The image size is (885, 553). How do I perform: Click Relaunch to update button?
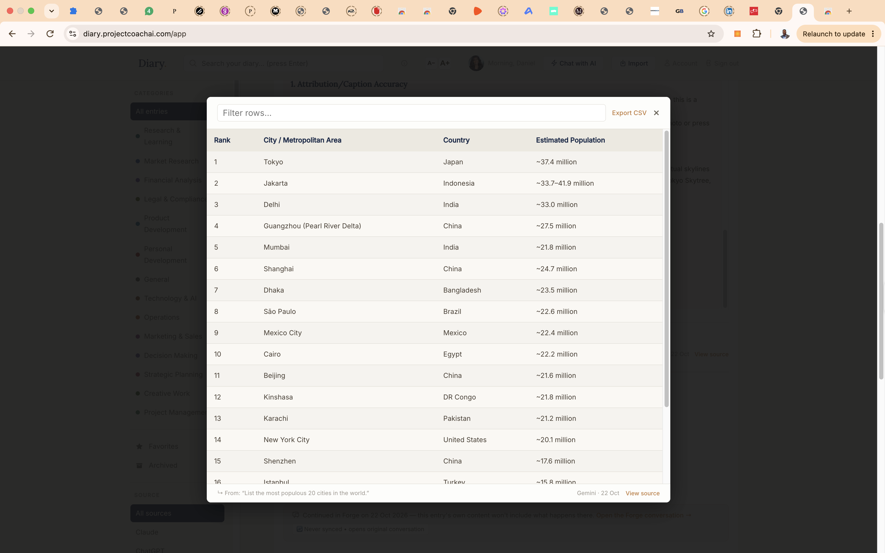tap(833, 34)
